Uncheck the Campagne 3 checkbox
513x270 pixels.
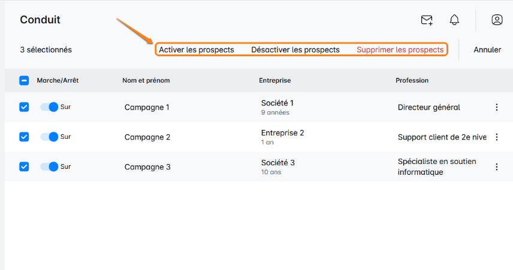(24, 167)
